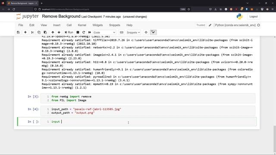Click the In [ ] prompt of active cell

[33, 121]
